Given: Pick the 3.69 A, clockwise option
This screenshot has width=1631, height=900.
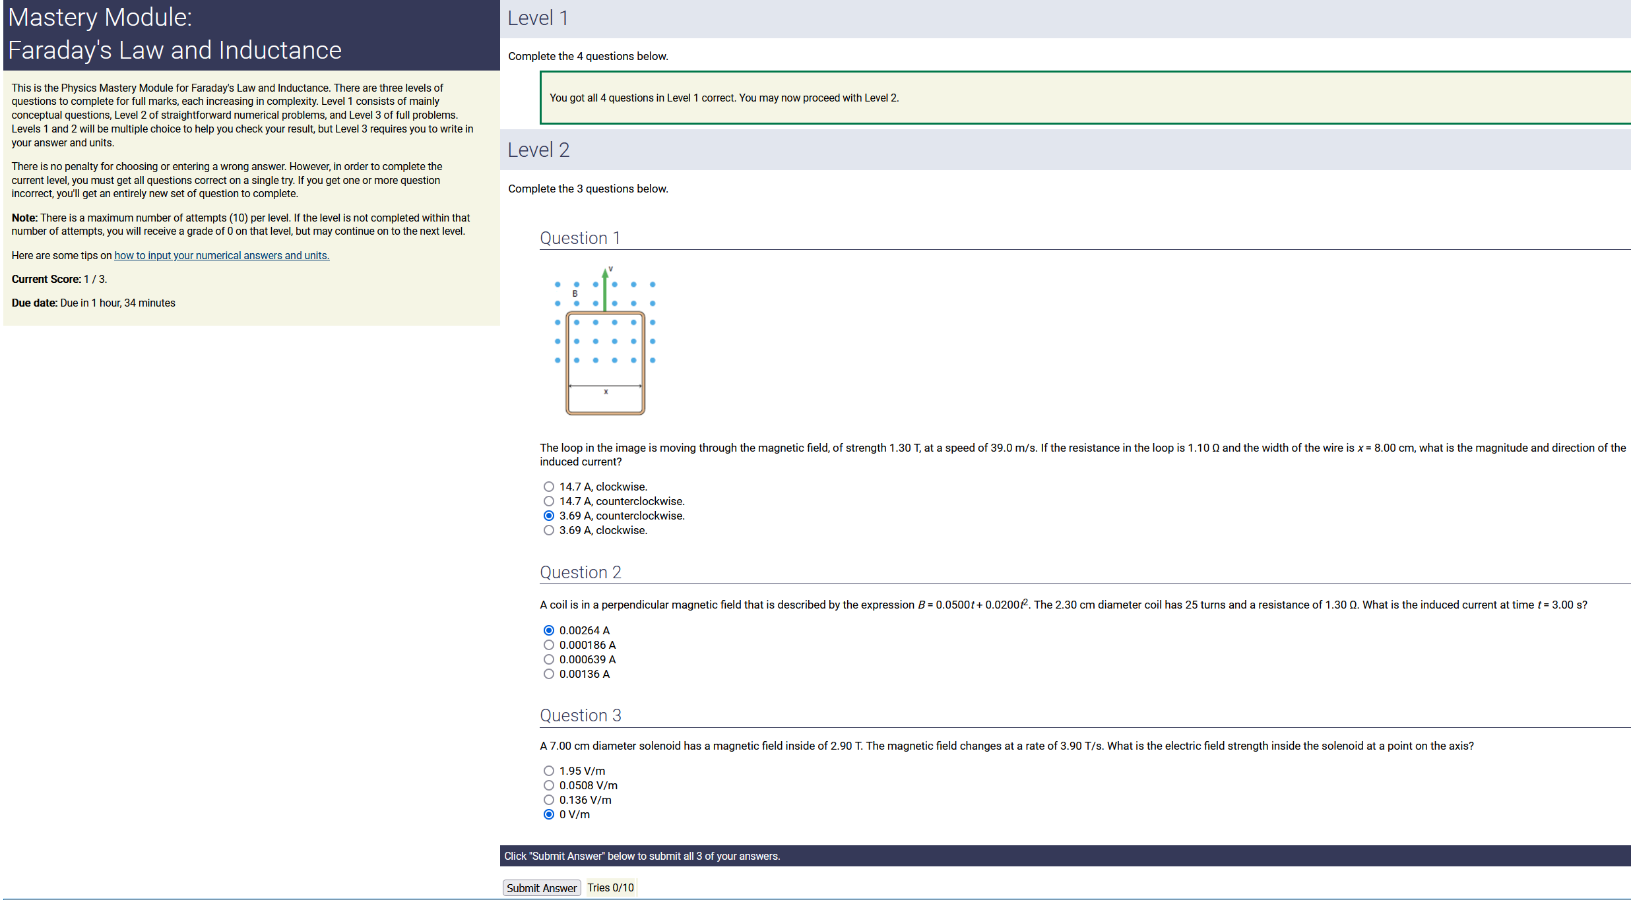Looking at the screenshot, I should coord(548,530).
